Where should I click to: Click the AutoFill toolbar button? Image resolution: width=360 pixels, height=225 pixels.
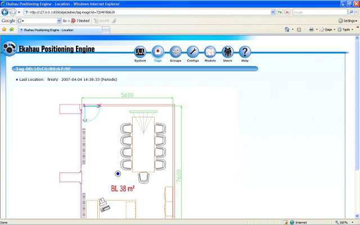pos(102,21)
